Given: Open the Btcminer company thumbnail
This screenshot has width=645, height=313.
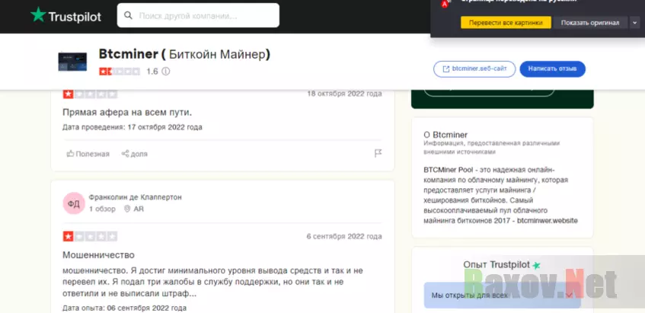Looking at the screenshot, I should [72, 62].
